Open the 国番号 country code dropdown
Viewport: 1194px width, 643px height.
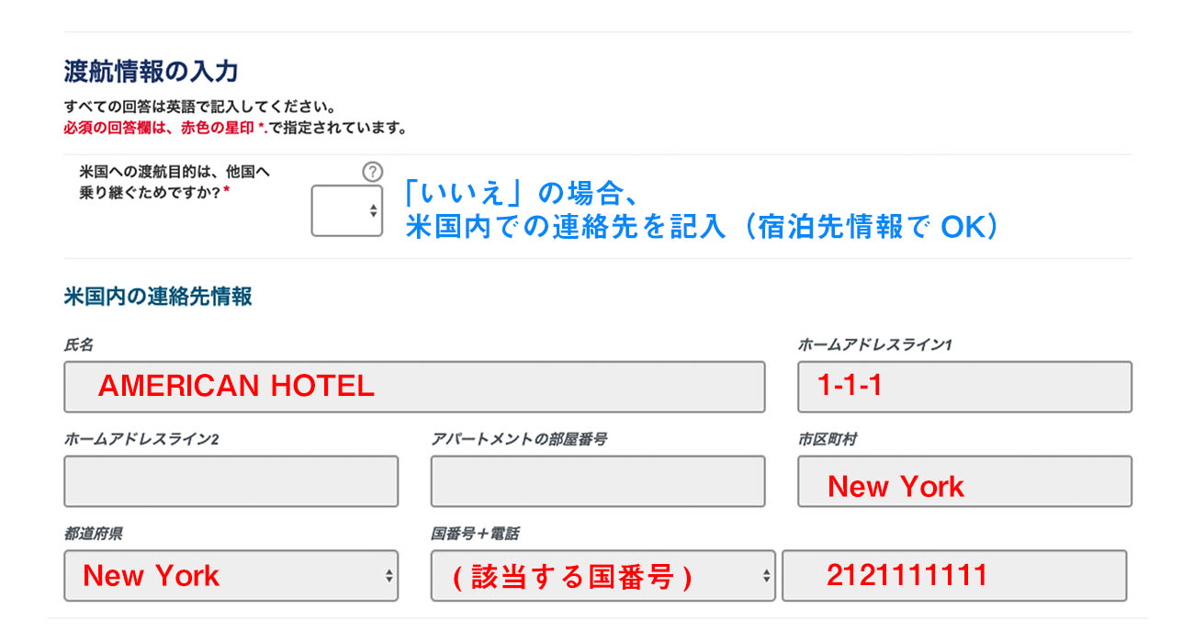click(x=603, y=576)
